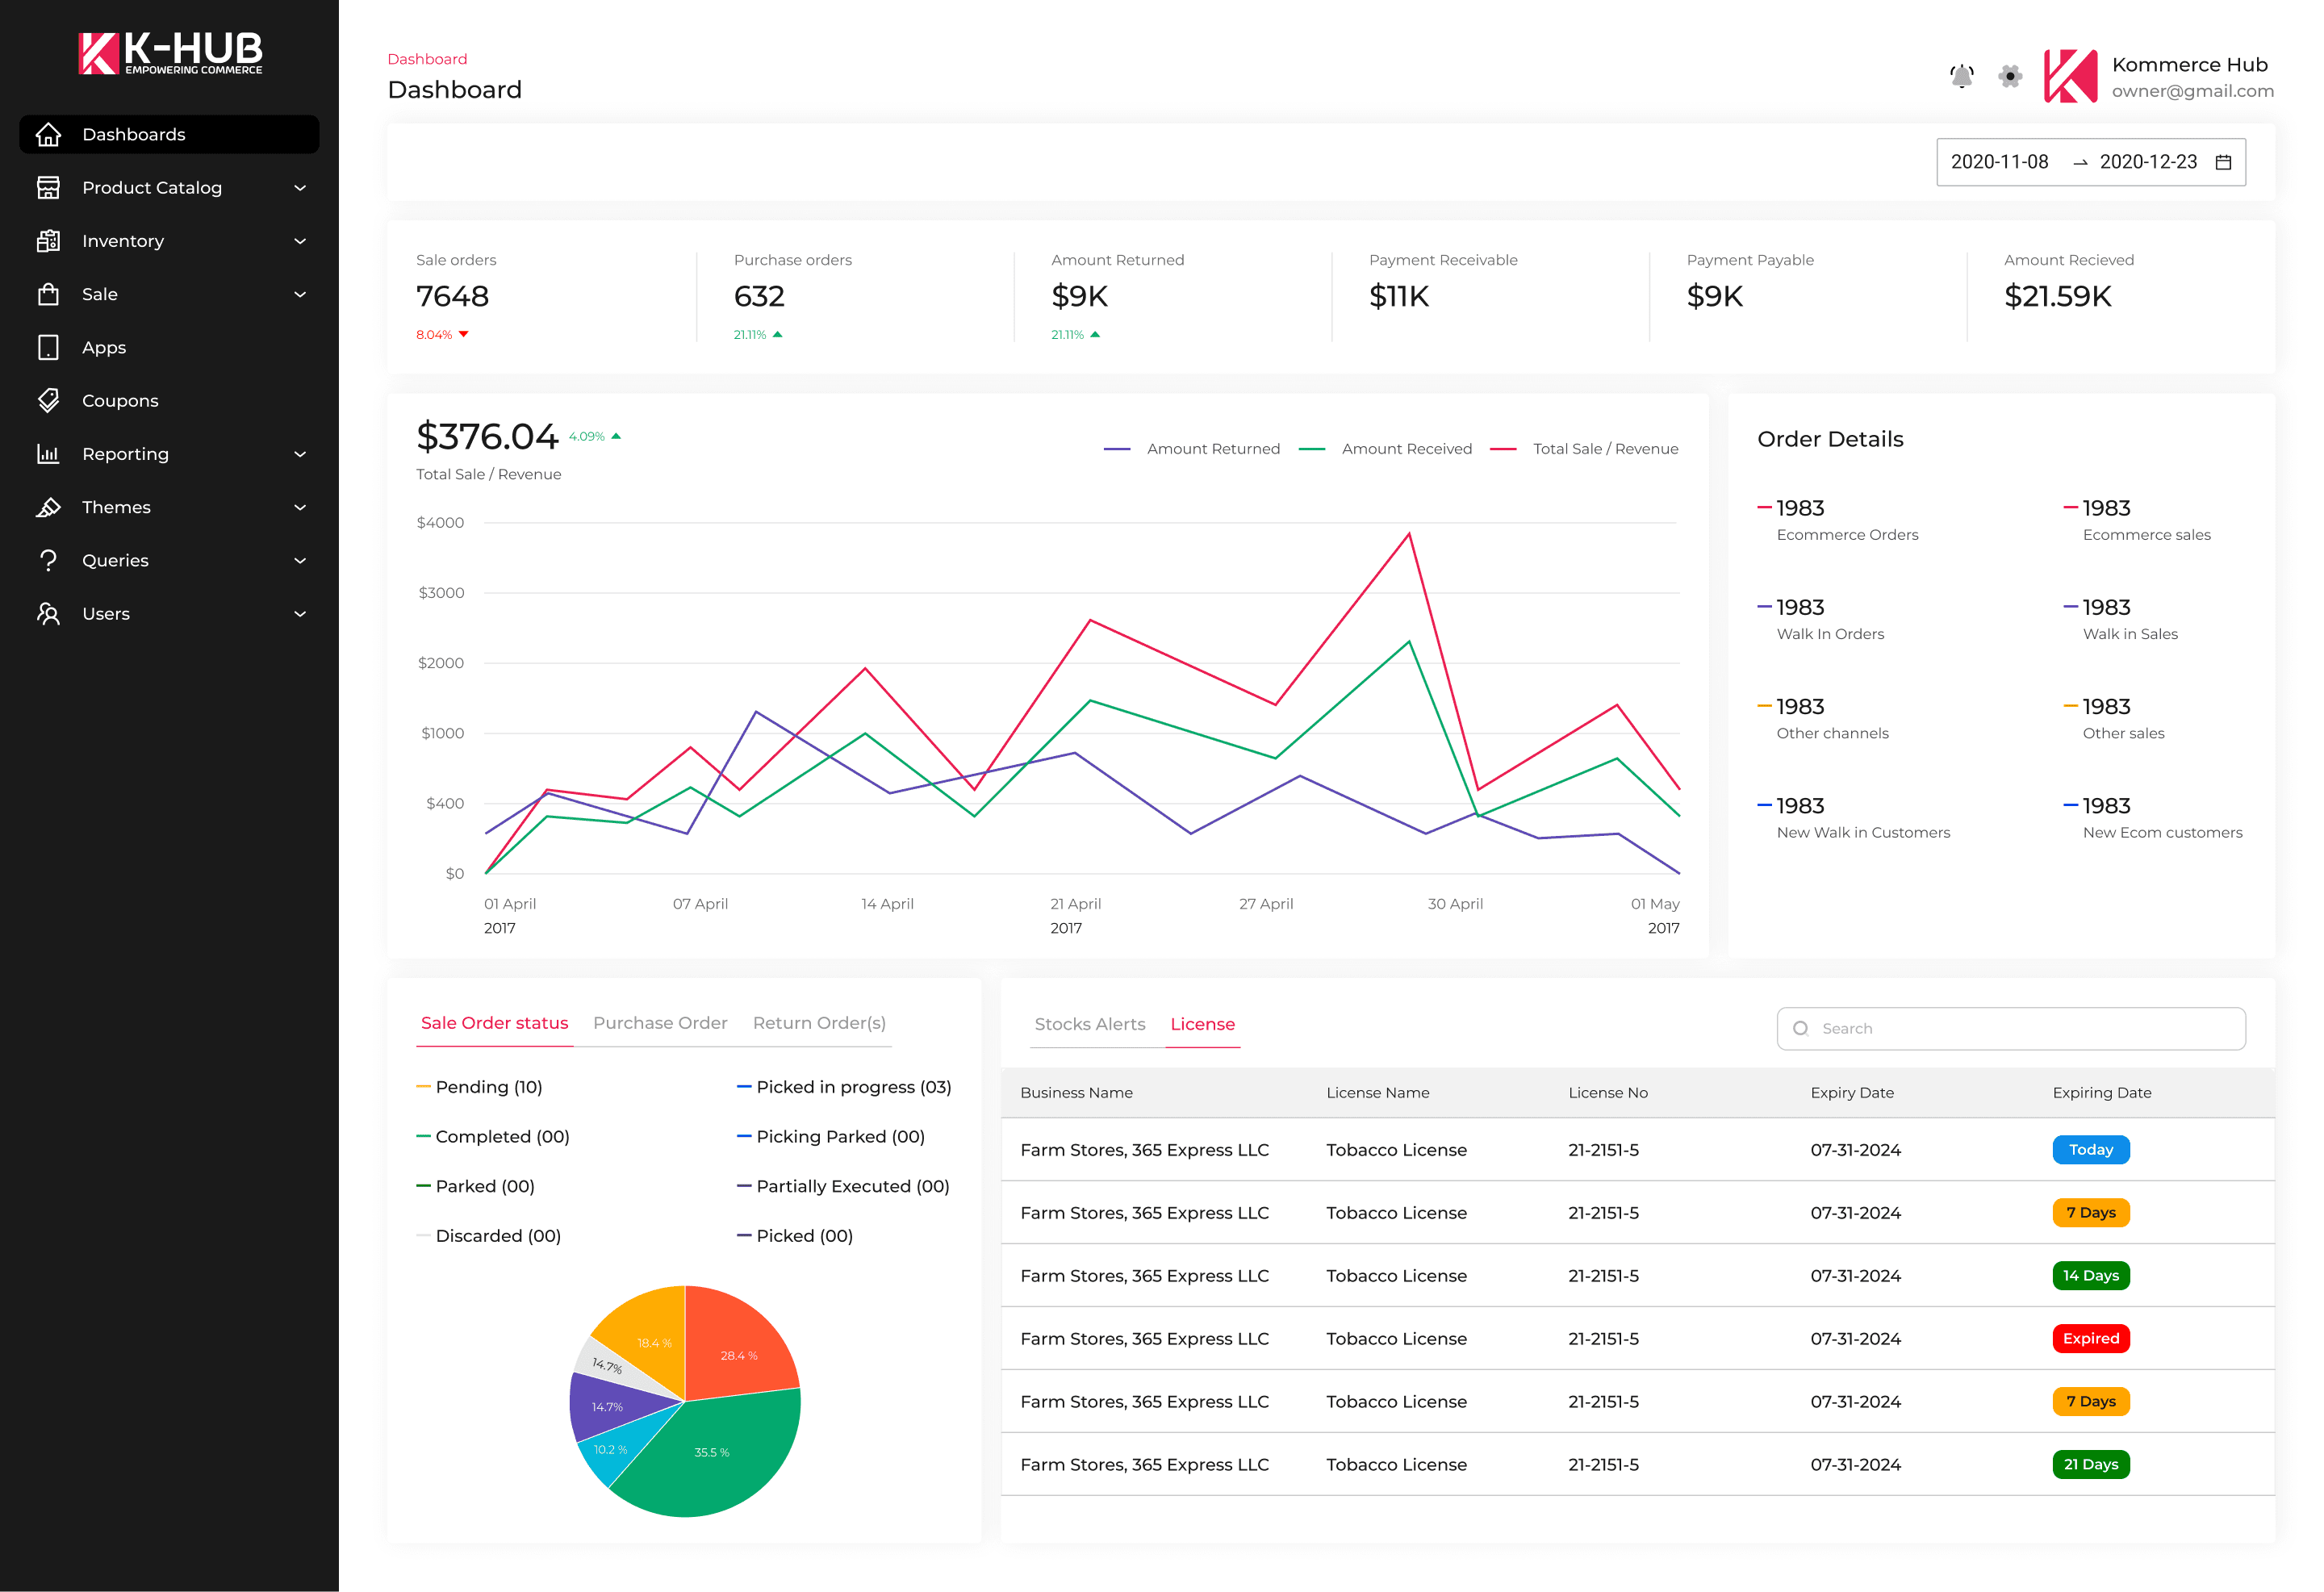This screenshot has width=2324, height=1592.
Task: Select the License tab
Action: point(1202,1024)
